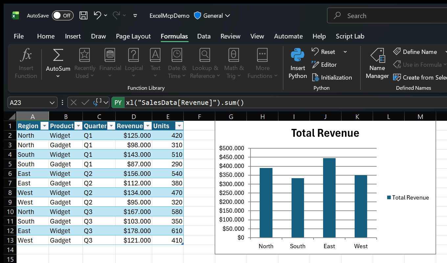The width and height of the screenshot is (447, 263).
Task: Open the Quarter column filter dropdown
Action: click(x=111, y=126)
